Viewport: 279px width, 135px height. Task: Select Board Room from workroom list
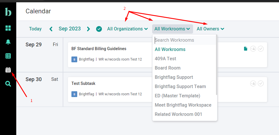(168, 68)
